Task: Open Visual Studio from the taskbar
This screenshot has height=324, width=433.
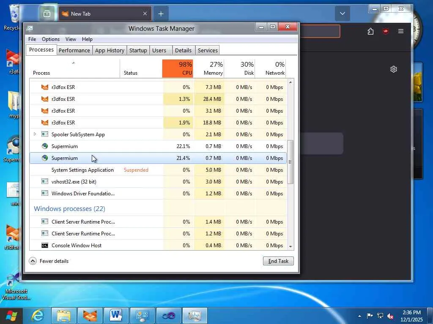Action: tap(169, 316)
